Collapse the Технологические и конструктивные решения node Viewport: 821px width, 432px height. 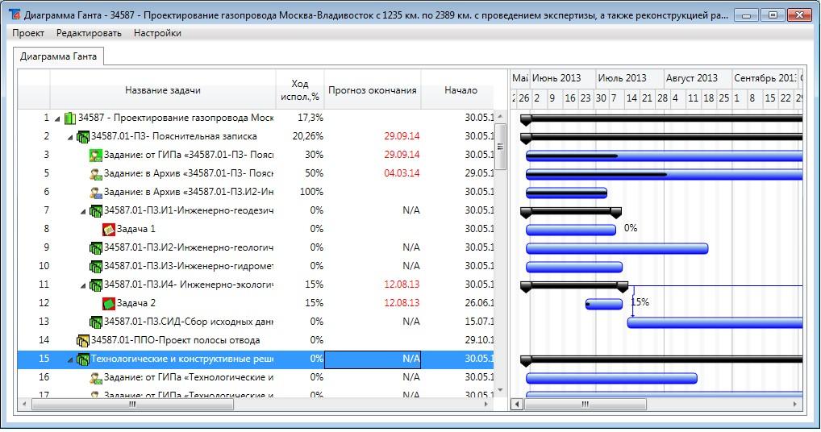(70, 359)
